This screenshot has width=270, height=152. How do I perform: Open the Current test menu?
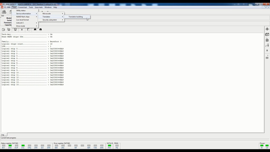coord(22,7)
